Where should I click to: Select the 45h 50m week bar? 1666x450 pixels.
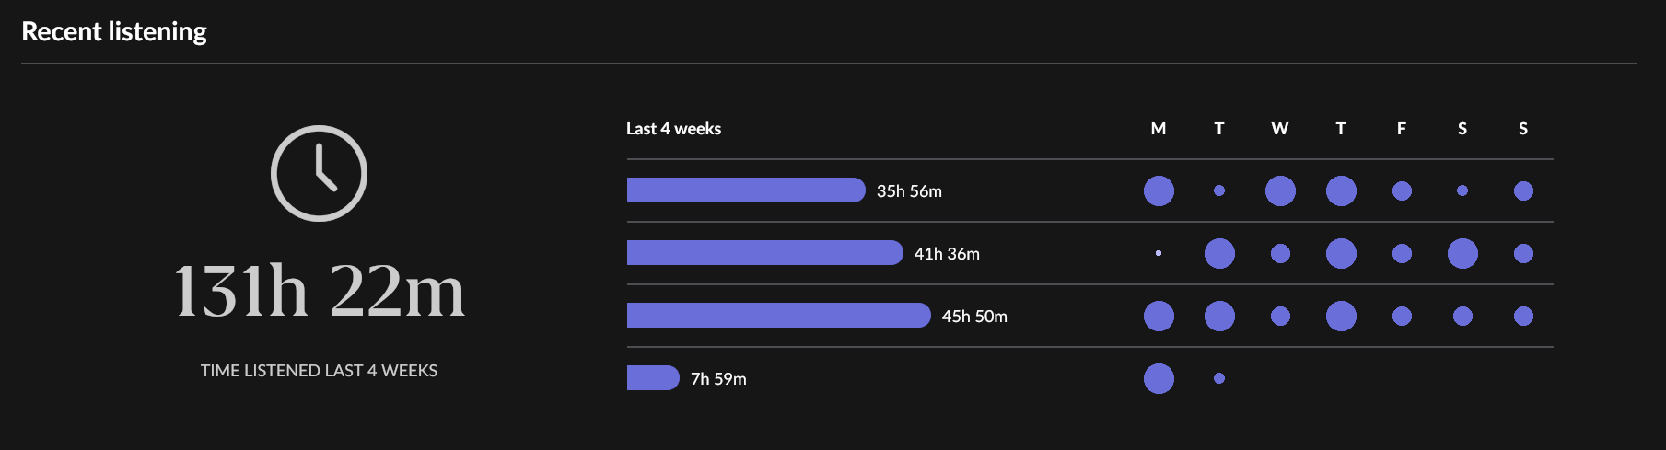(x=777, y=316)
